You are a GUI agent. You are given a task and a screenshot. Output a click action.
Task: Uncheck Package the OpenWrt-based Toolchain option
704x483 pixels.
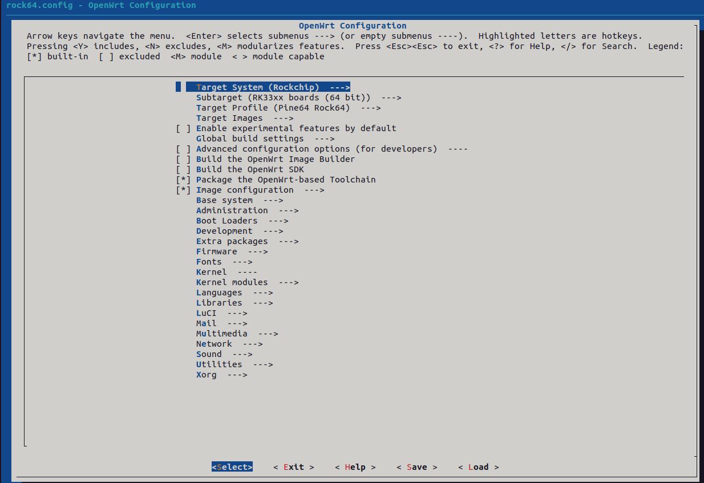click(183, 180)
